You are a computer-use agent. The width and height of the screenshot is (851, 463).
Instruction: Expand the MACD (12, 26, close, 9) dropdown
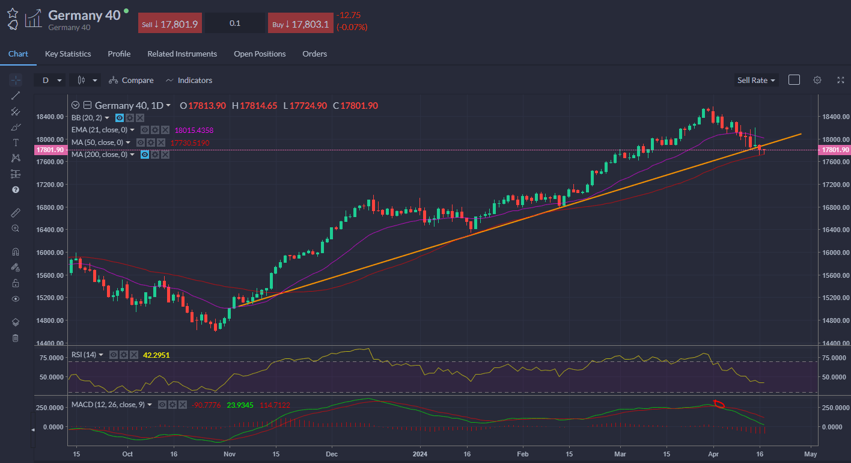coord(150,405)
